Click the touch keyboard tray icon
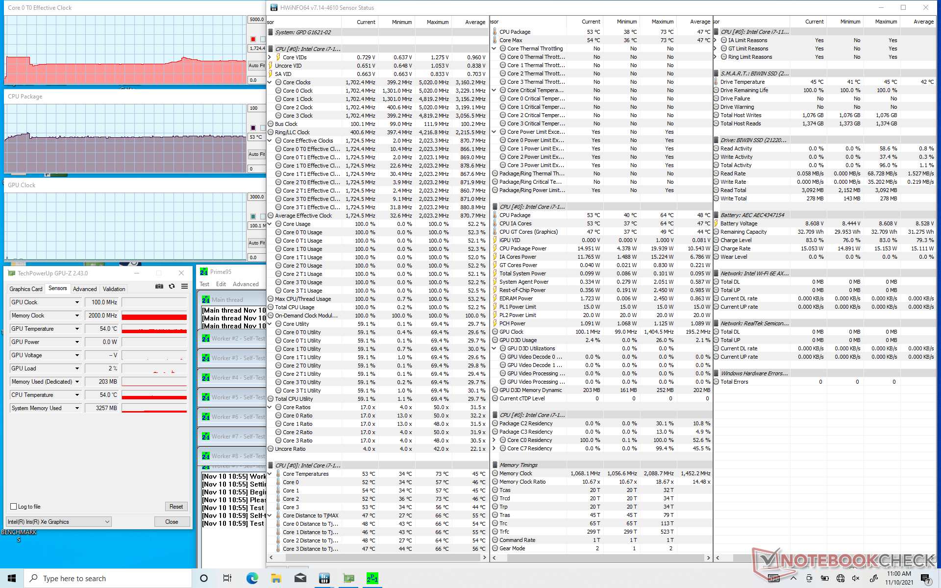Viewport: 941px width, 588px height. click(774, 578)
